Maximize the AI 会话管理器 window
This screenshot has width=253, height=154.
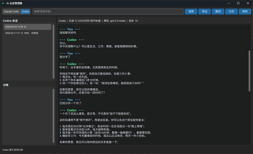pyautogui.click(x=238, y=3)
